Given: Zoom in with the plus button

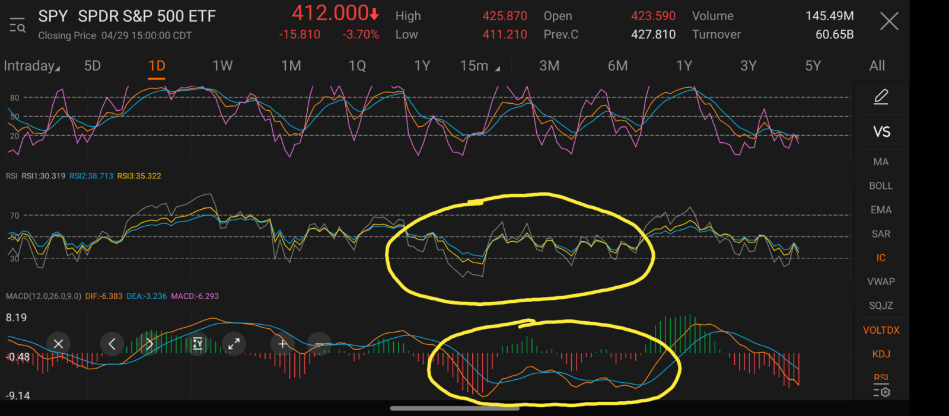Looking at the screenshot, I should pos(282,344).
